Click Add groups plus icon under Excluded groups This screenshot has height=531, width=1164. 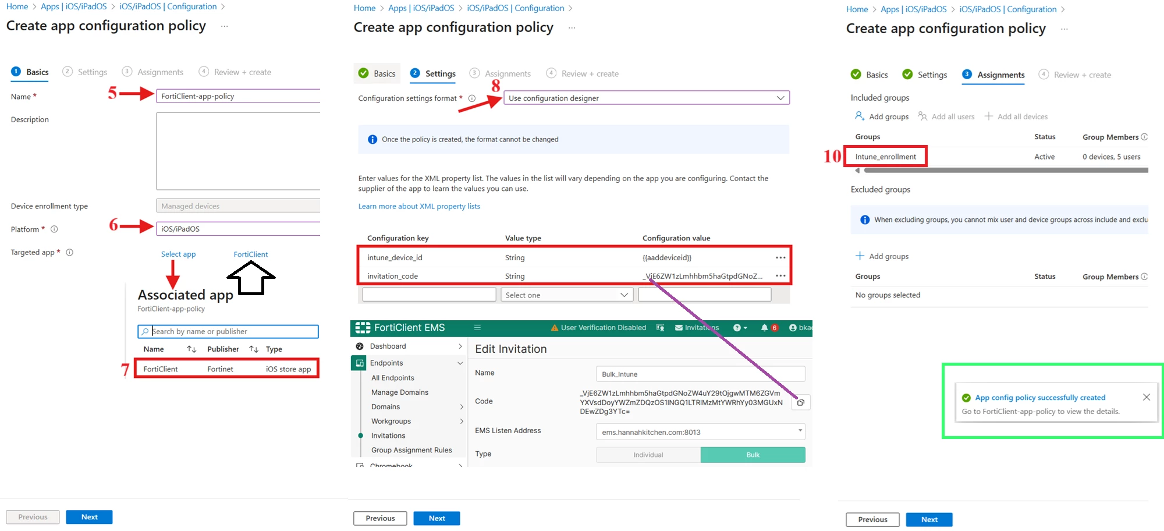pyautogui.click(x=860, y=256)
